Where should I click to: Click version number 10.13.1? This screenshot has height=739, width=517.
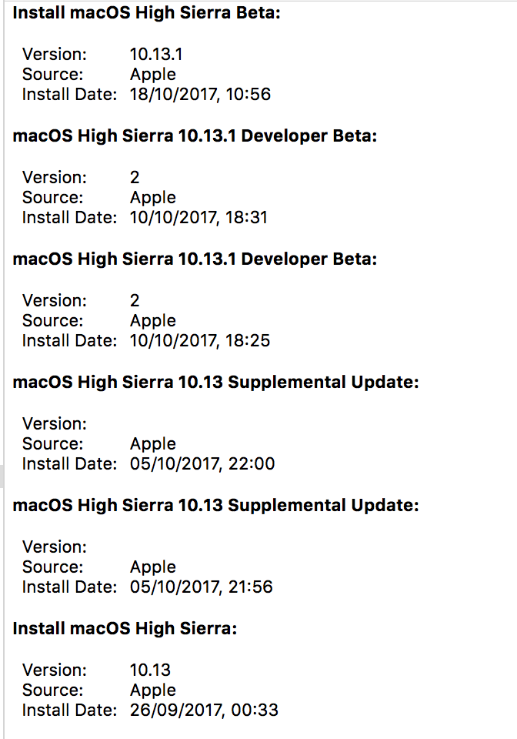click(x=156, y=54)
